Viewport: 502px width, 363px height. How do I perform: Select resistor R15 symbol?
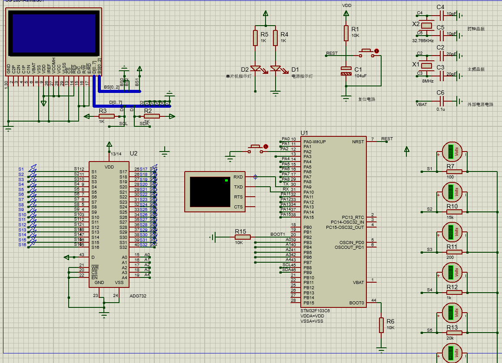point(243,237)
